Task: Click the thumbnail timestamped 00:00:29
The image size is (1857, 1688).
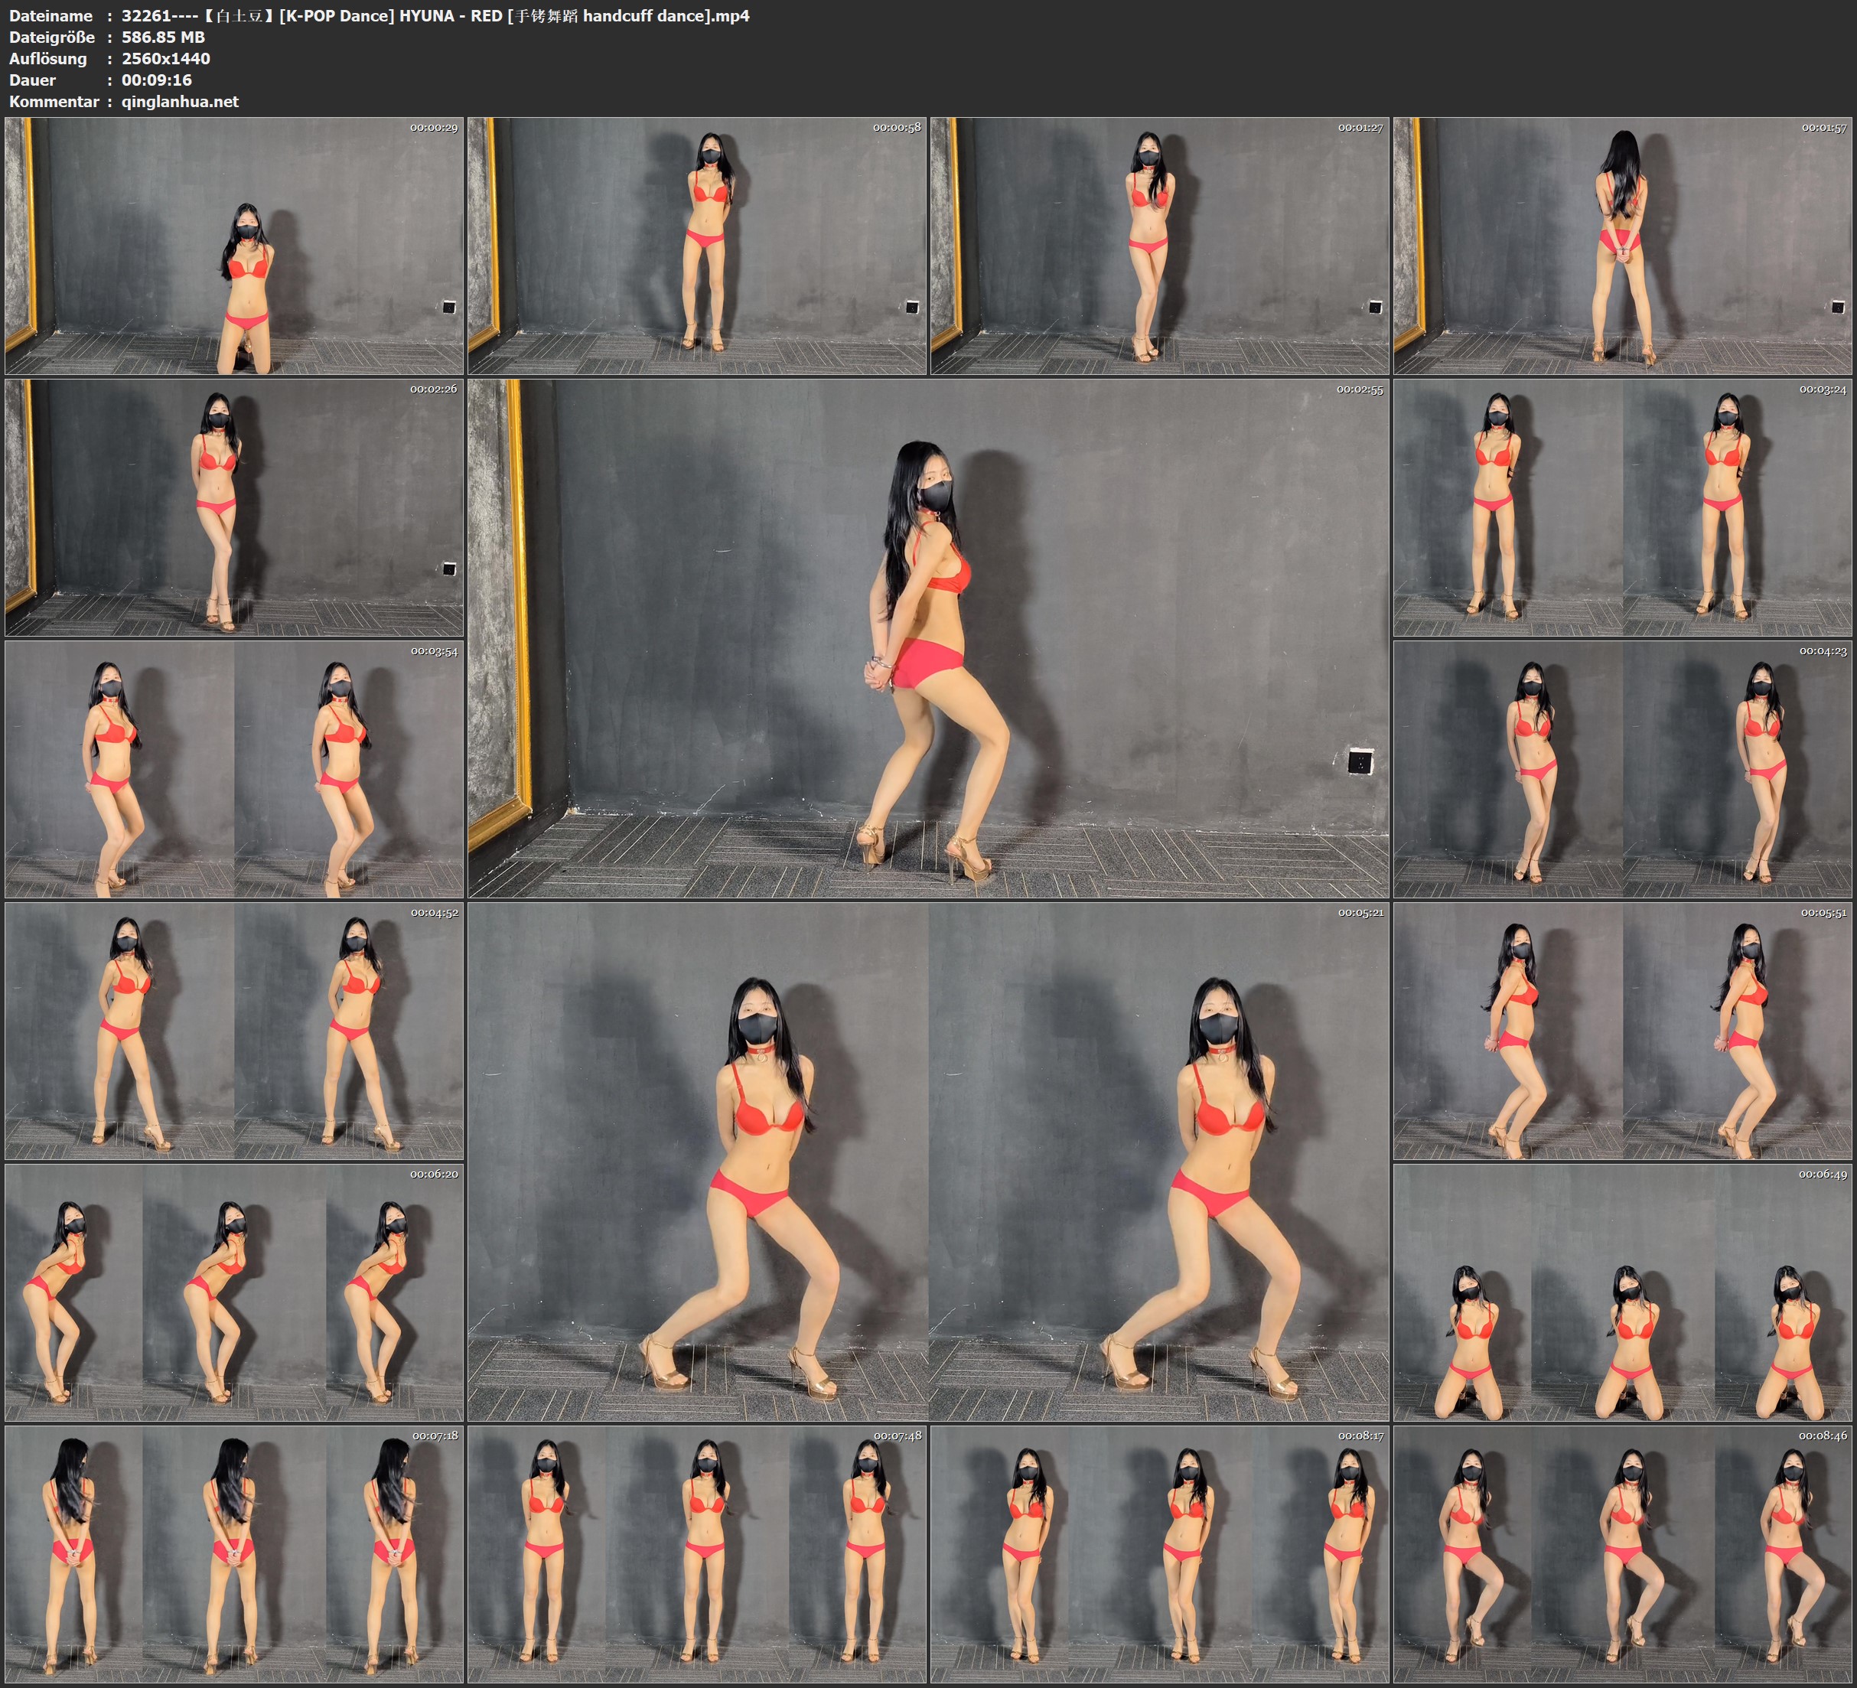Action: coord(234,246)
